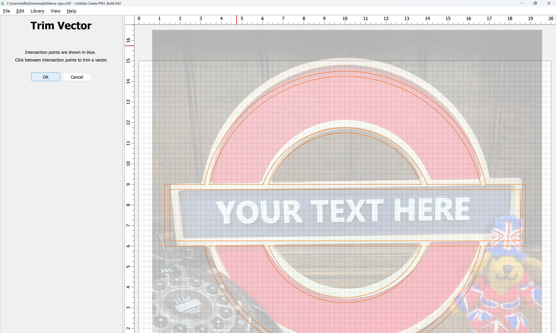Click the red marker on vertical ruler

click(129, 45)
